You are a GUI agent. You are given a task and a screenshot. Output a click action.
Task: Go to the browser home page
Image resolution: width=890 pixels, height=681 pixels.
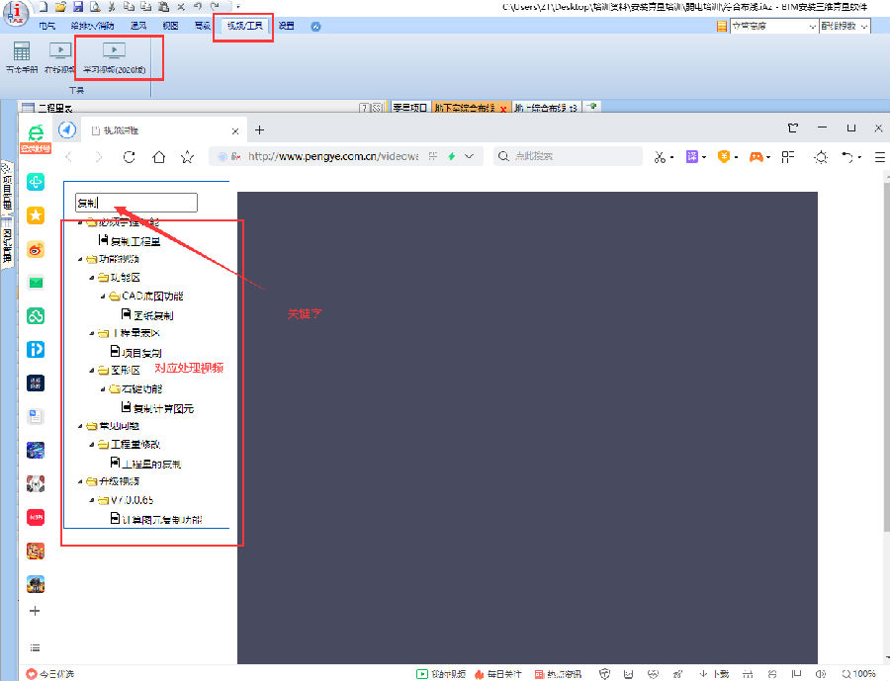point(158,156)
